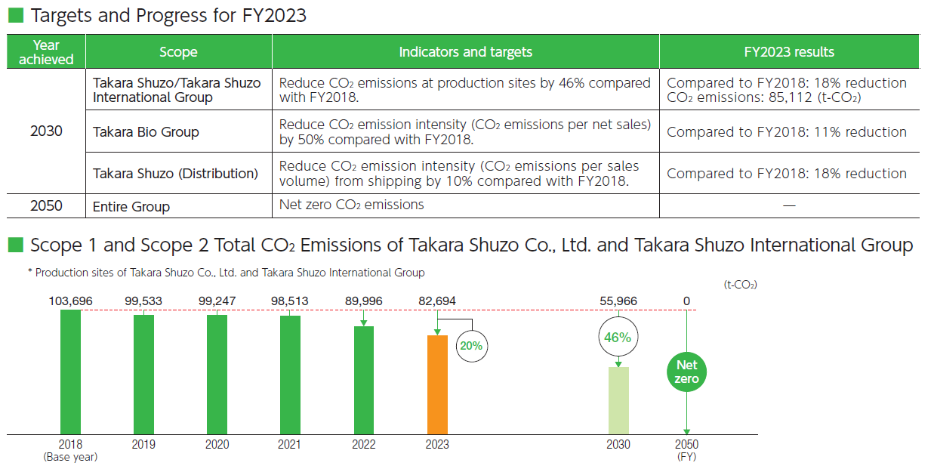Viewport: 934px width, 469px height.
Task: Click the green 2018 base year bar
Action: pyautogui.click(x=70, y=372)
